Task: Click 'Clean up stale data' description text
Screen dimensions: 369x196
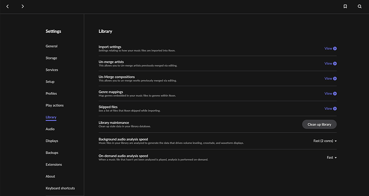Action: click(125, 126)
